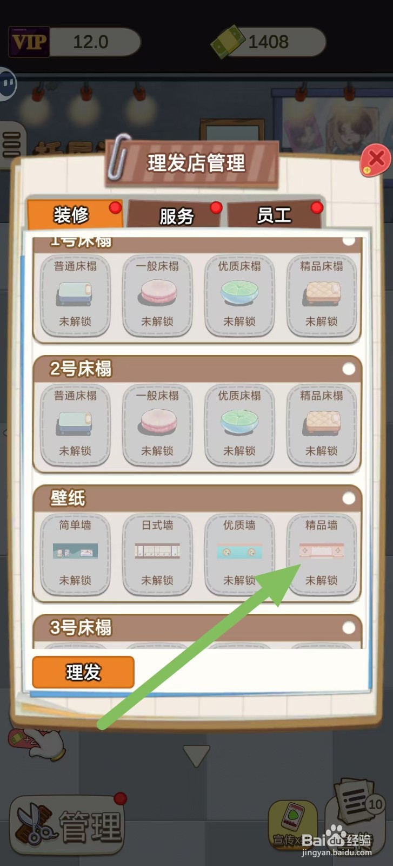Pick 优质床榻 green bed in 2号床榻
Viewport: 393px width, 866px height.
(239, 425)
